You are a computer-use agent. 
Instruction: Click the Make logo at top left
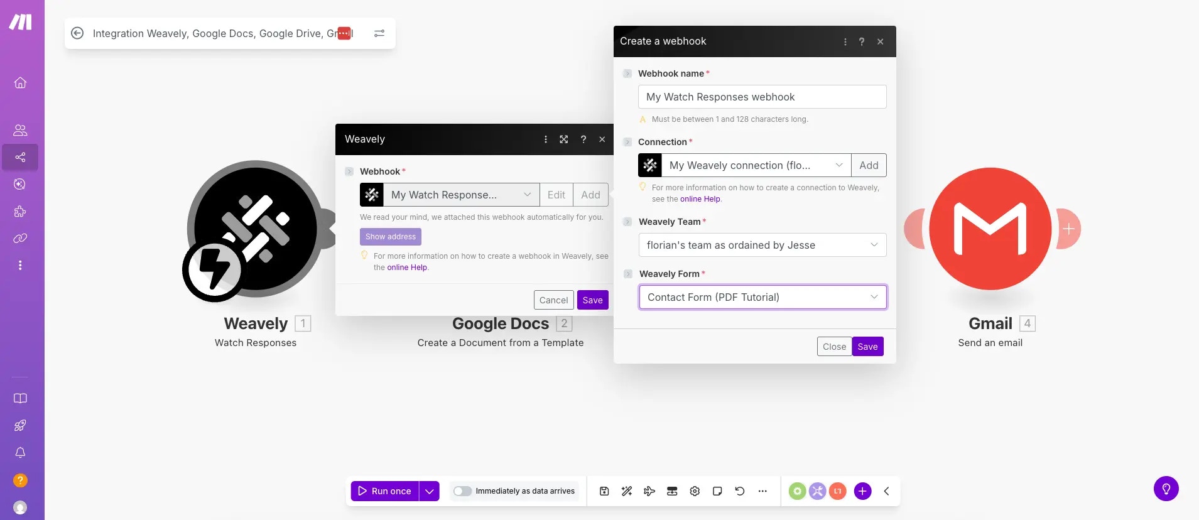tap(21, 22)
